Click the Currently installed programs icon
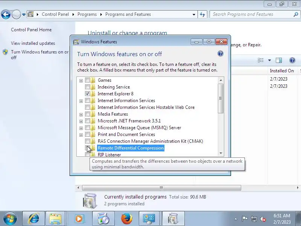This screenshot has height=226, width=301. 90,201
